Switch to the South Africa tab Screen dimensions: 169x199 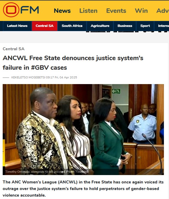[x=72, y=26]
